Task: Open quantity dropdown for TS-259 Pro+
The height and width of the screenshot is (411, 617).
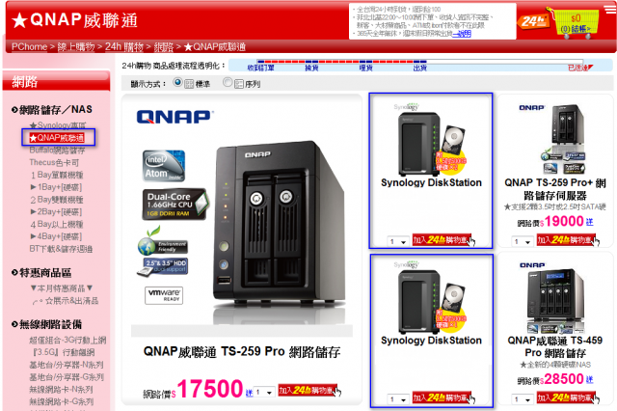Action: coord(523,241)
